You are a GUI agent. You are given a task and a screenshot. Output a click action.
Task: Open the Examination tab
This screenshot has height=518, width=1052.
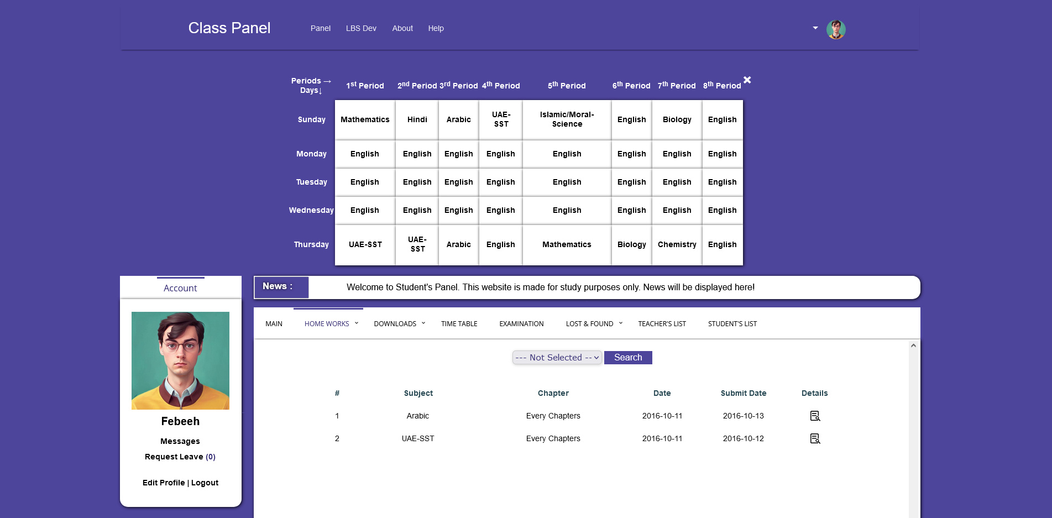point(521,324)
